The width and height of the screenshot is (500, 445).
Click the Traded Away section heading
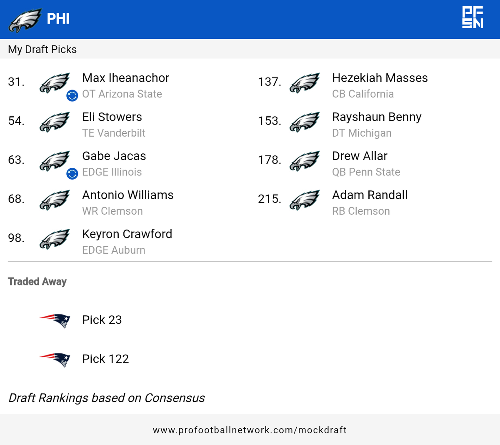point(37,282)
